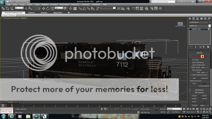The width and height of the screenshot is (212, 119).
Task: Open the Named Selection Sets dropdown
Action: (x=108, y=8)
